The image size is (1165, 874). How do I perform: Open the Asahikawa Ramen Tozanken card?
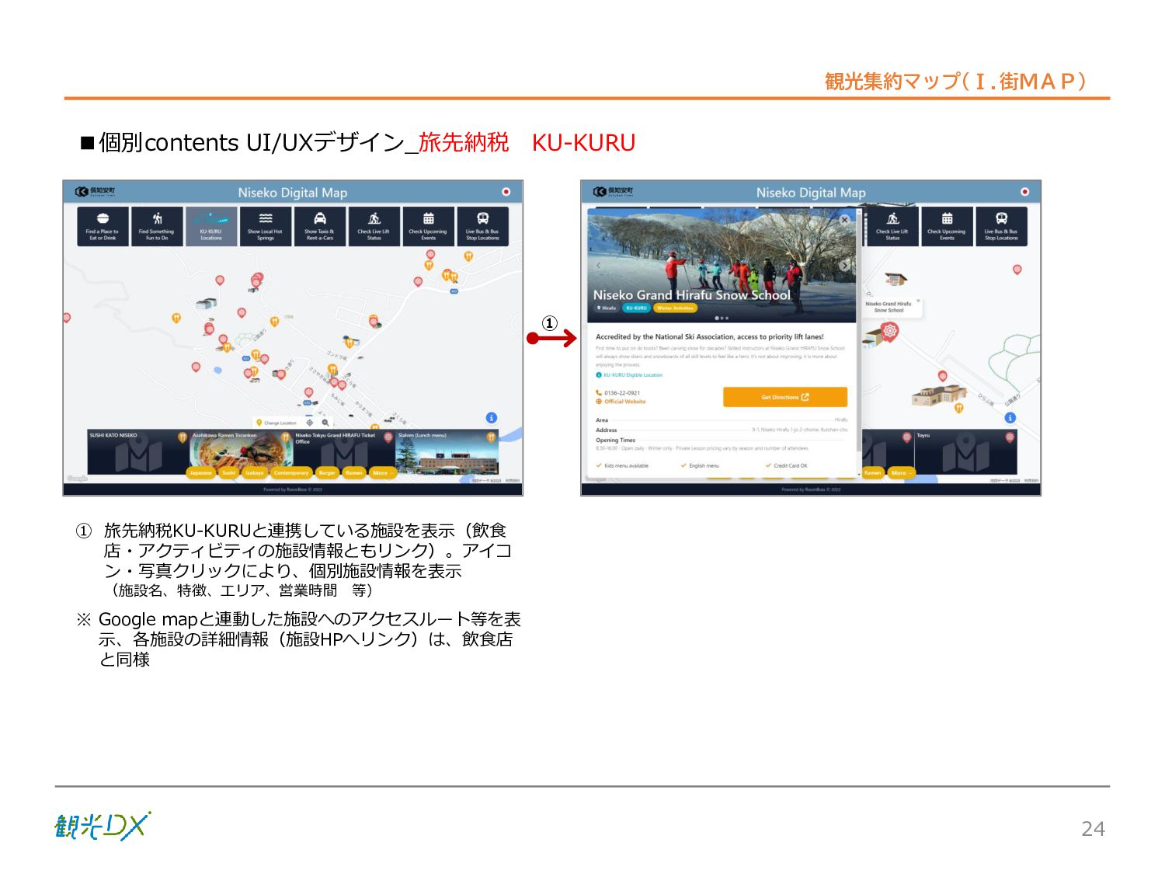241,451
